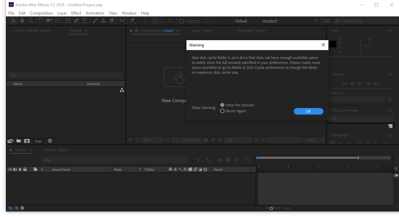Click the Puppet Pin tool

pos(132,21)
